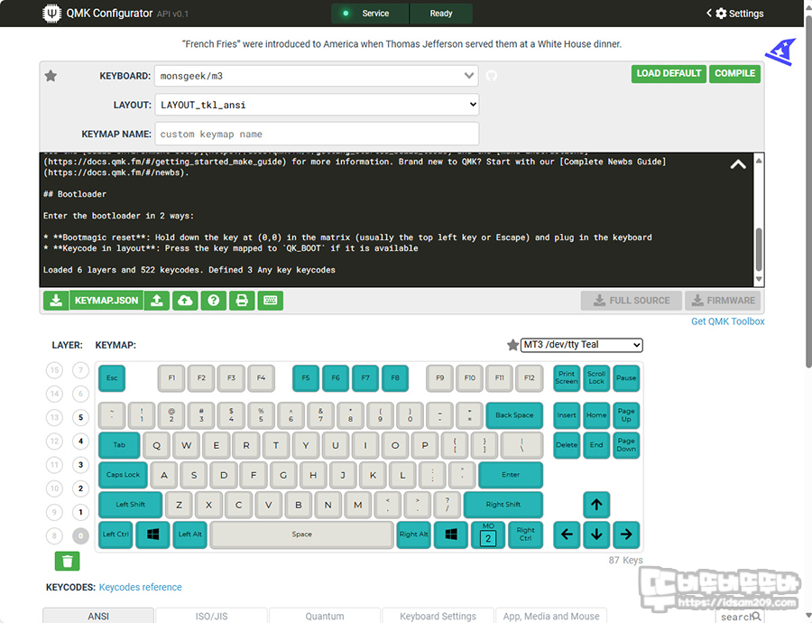812x623 pixels.
Task: Click the console scrollbar thumb
Action: click(x=759, y=249)
